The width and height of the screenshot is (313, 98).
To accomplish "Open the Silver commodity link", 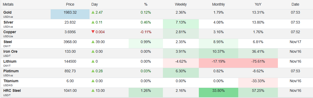I will click(8, 22).
